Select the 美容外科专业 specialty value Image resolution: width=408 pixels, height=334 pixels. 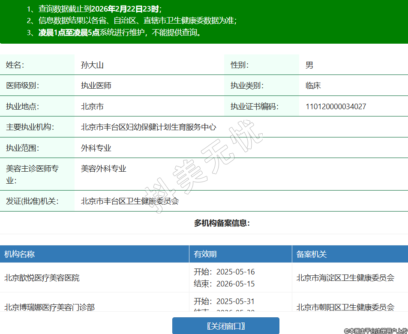(104, 169)
